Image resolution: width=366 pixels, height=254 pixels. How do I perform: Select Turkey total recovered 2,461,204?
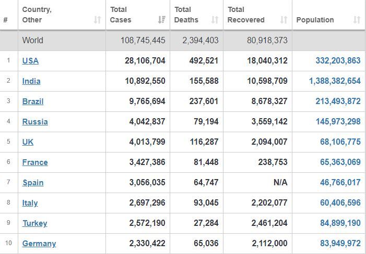coord(269,223)
